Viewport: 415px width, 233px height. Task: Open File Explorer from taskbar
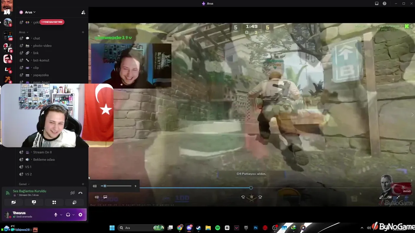208,228
